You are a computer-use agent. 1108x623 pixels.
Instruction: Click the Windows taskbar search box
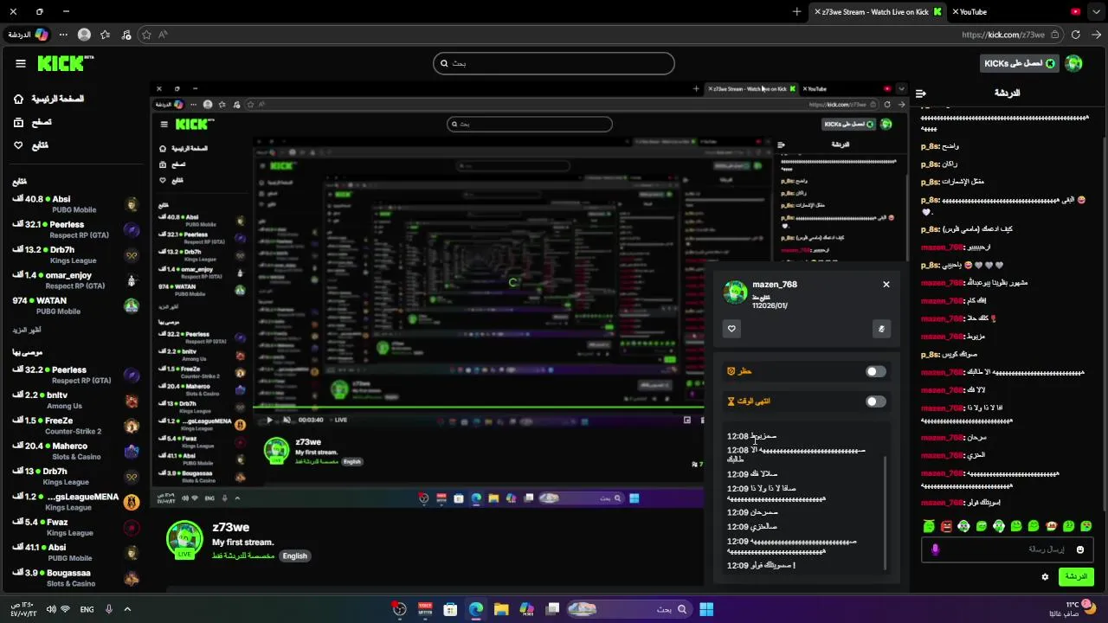click(x=630, y=609)
